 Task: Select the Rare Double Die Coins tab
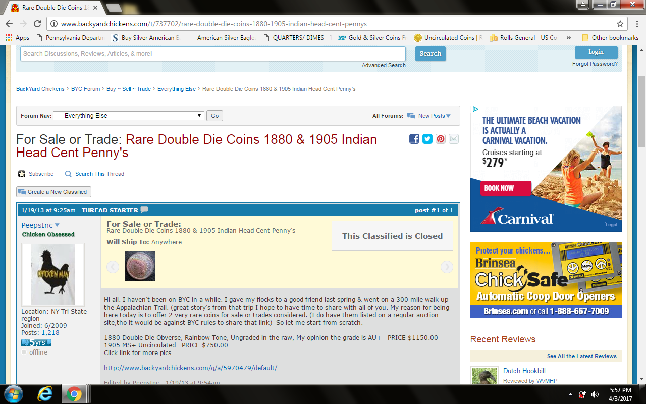(x=54, y=8)
